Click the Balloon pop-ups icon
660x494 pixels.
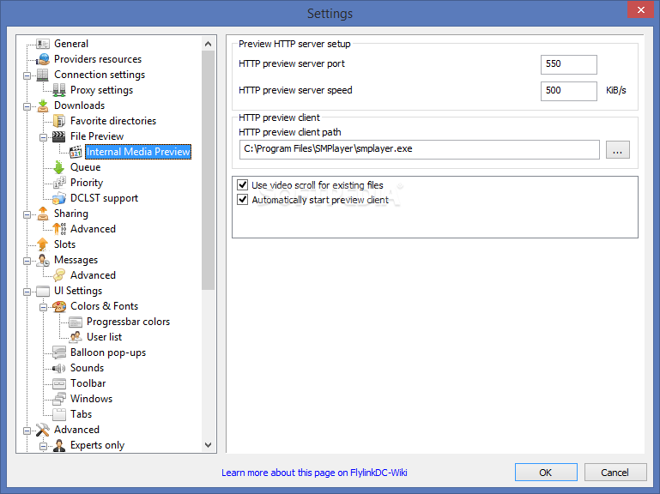click(59, 352)
